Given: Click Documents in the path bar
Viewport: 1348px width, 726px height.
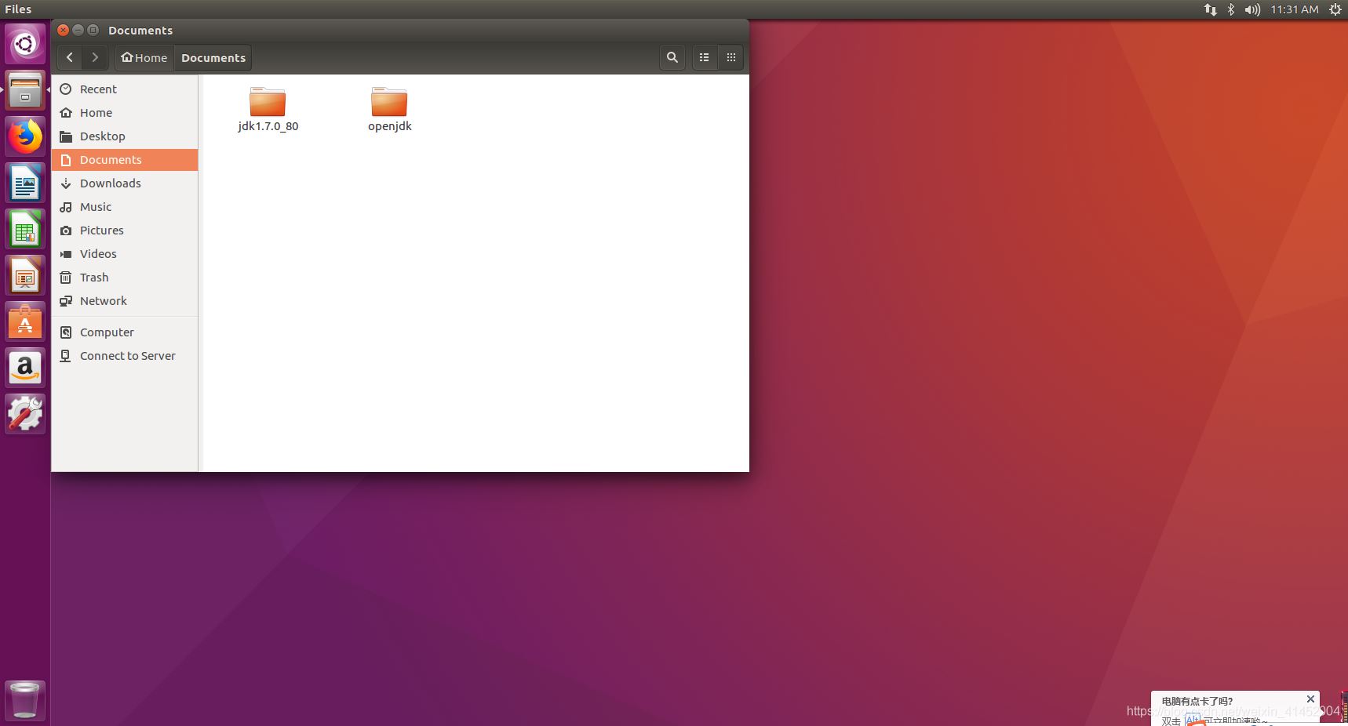Looking at the screenshot, I should (x=213, y=58).
